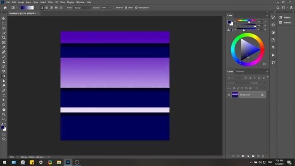Open the tool preset picker dropdown
295x166 pixels.
[17, 8]
